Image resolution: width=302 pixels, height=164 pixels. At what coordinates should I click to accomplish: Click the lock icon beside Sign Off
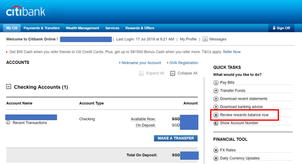tap(274, 28)
